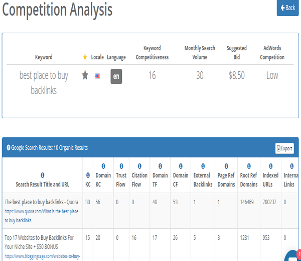301x261 pixels.
Task: Click help icon beside Google Search Results heading
Action: (9, 148)
